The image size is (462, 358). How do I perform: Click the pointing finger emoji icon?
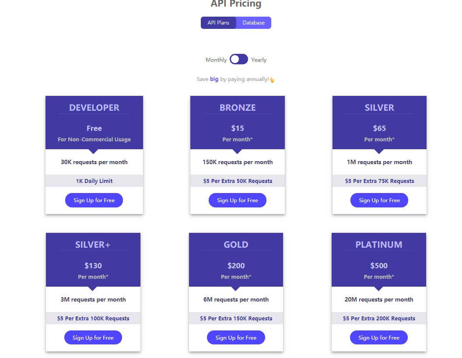(x=272, y=80)
